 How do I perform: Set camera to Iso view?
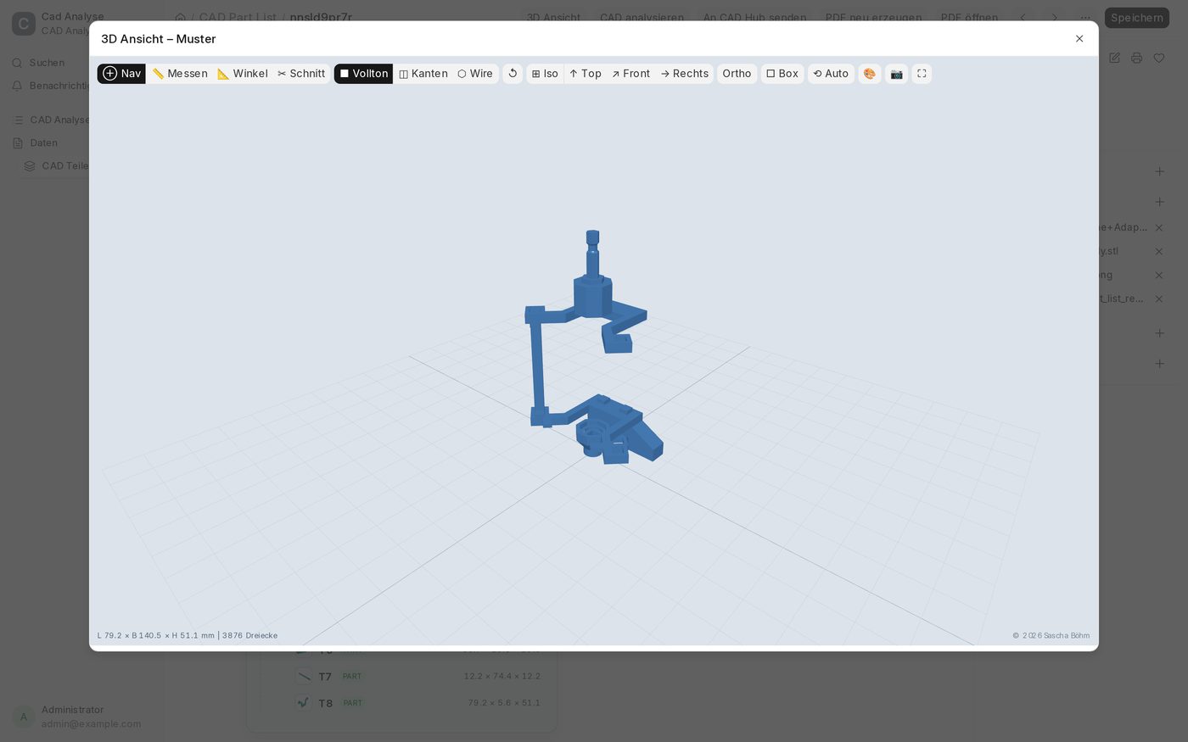pyautogui.click(x=545, y=74)
